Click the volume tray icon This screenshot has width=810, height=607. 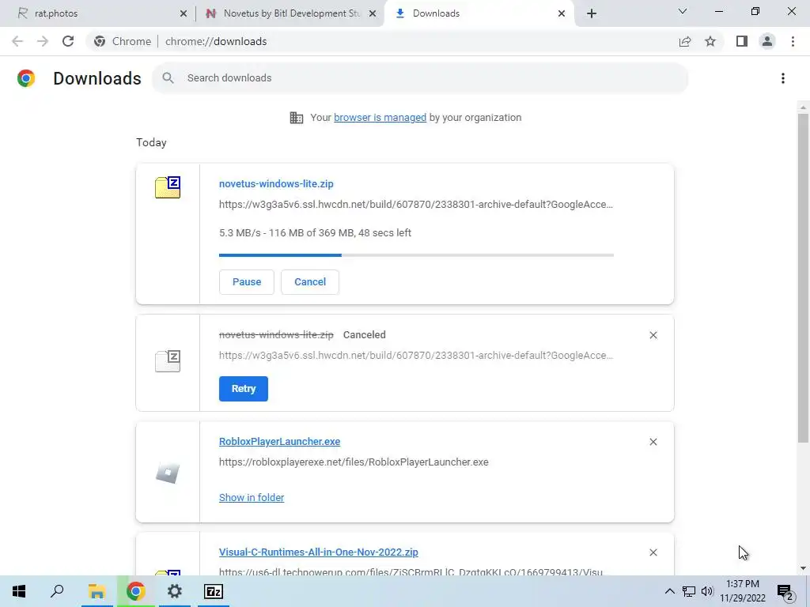tap(706, 591)
